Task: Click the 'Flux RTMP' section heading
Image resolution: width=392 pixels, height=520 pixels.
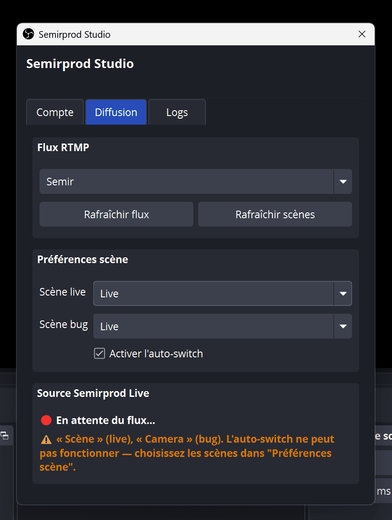Action: (63, 147)
